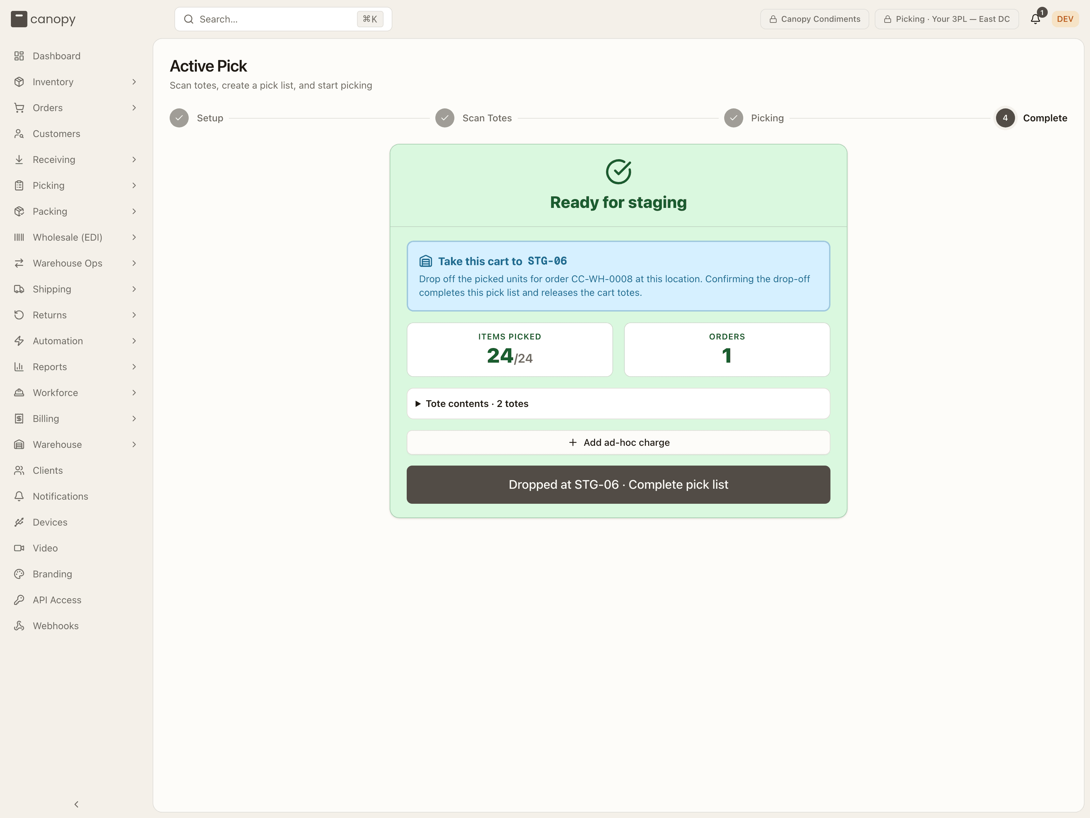Expand the Warehouse Ops chevron
This screenshot has width=1090, height=818.
[134, 263]
